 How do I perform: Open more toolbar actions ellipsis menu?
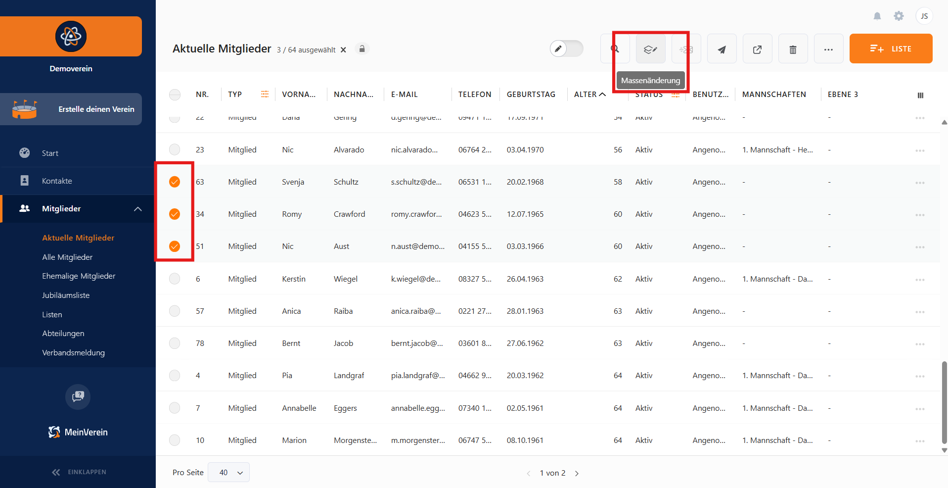(x=828, y=49)
